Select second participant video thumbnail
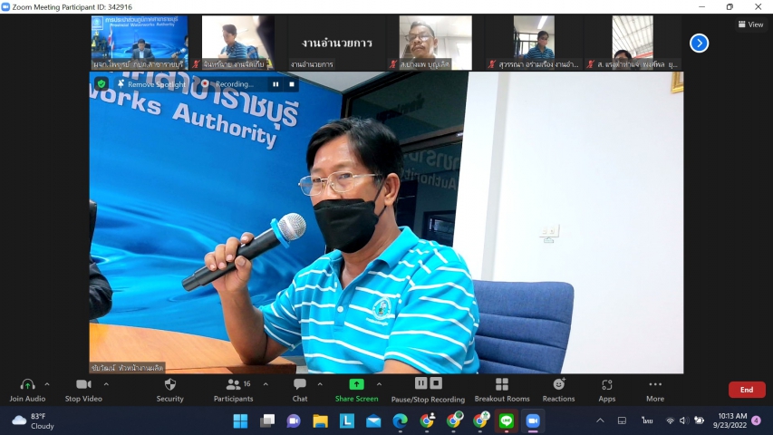The height and width of the screenshot is (435, 773). (x=238, y=43)
